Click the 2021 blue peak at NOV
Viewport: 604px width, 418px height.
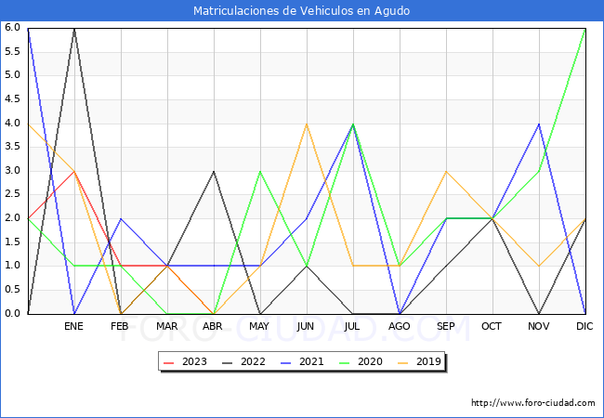(539, 124)
